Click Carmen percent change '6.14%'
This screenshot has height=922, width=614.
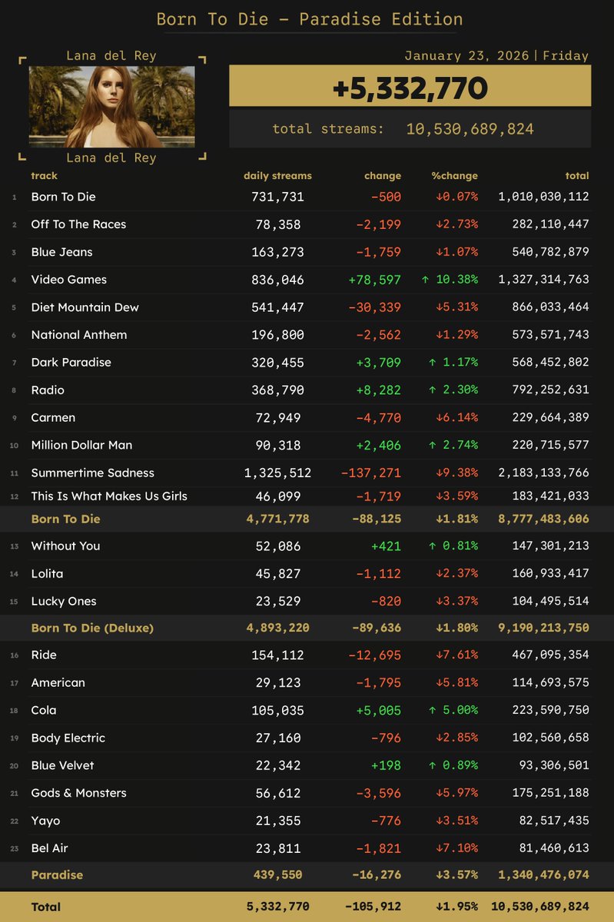(x=456, y=418)
